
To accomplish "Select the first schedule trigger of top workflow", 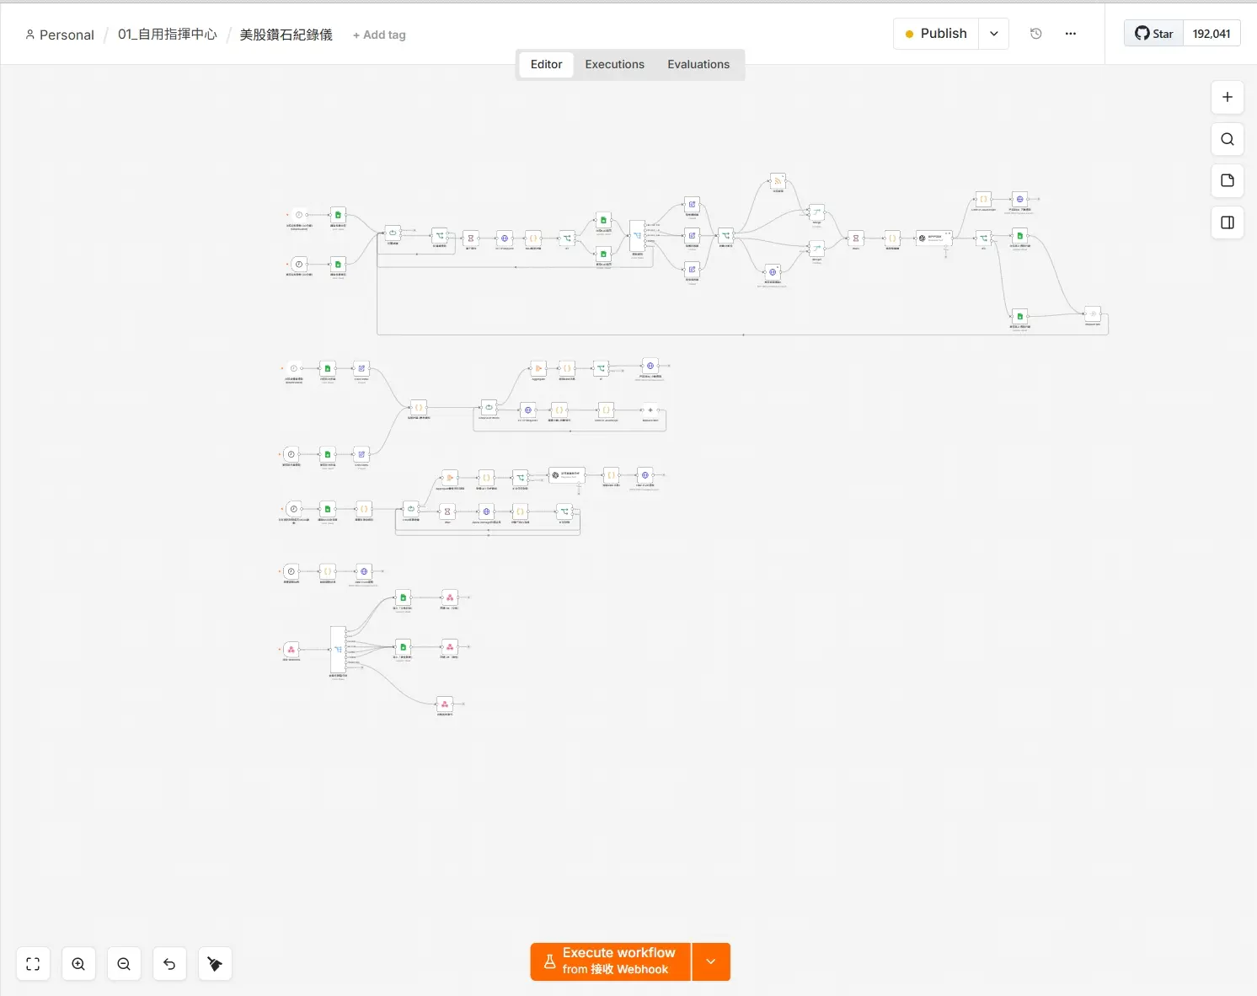I will coord(299,215).
